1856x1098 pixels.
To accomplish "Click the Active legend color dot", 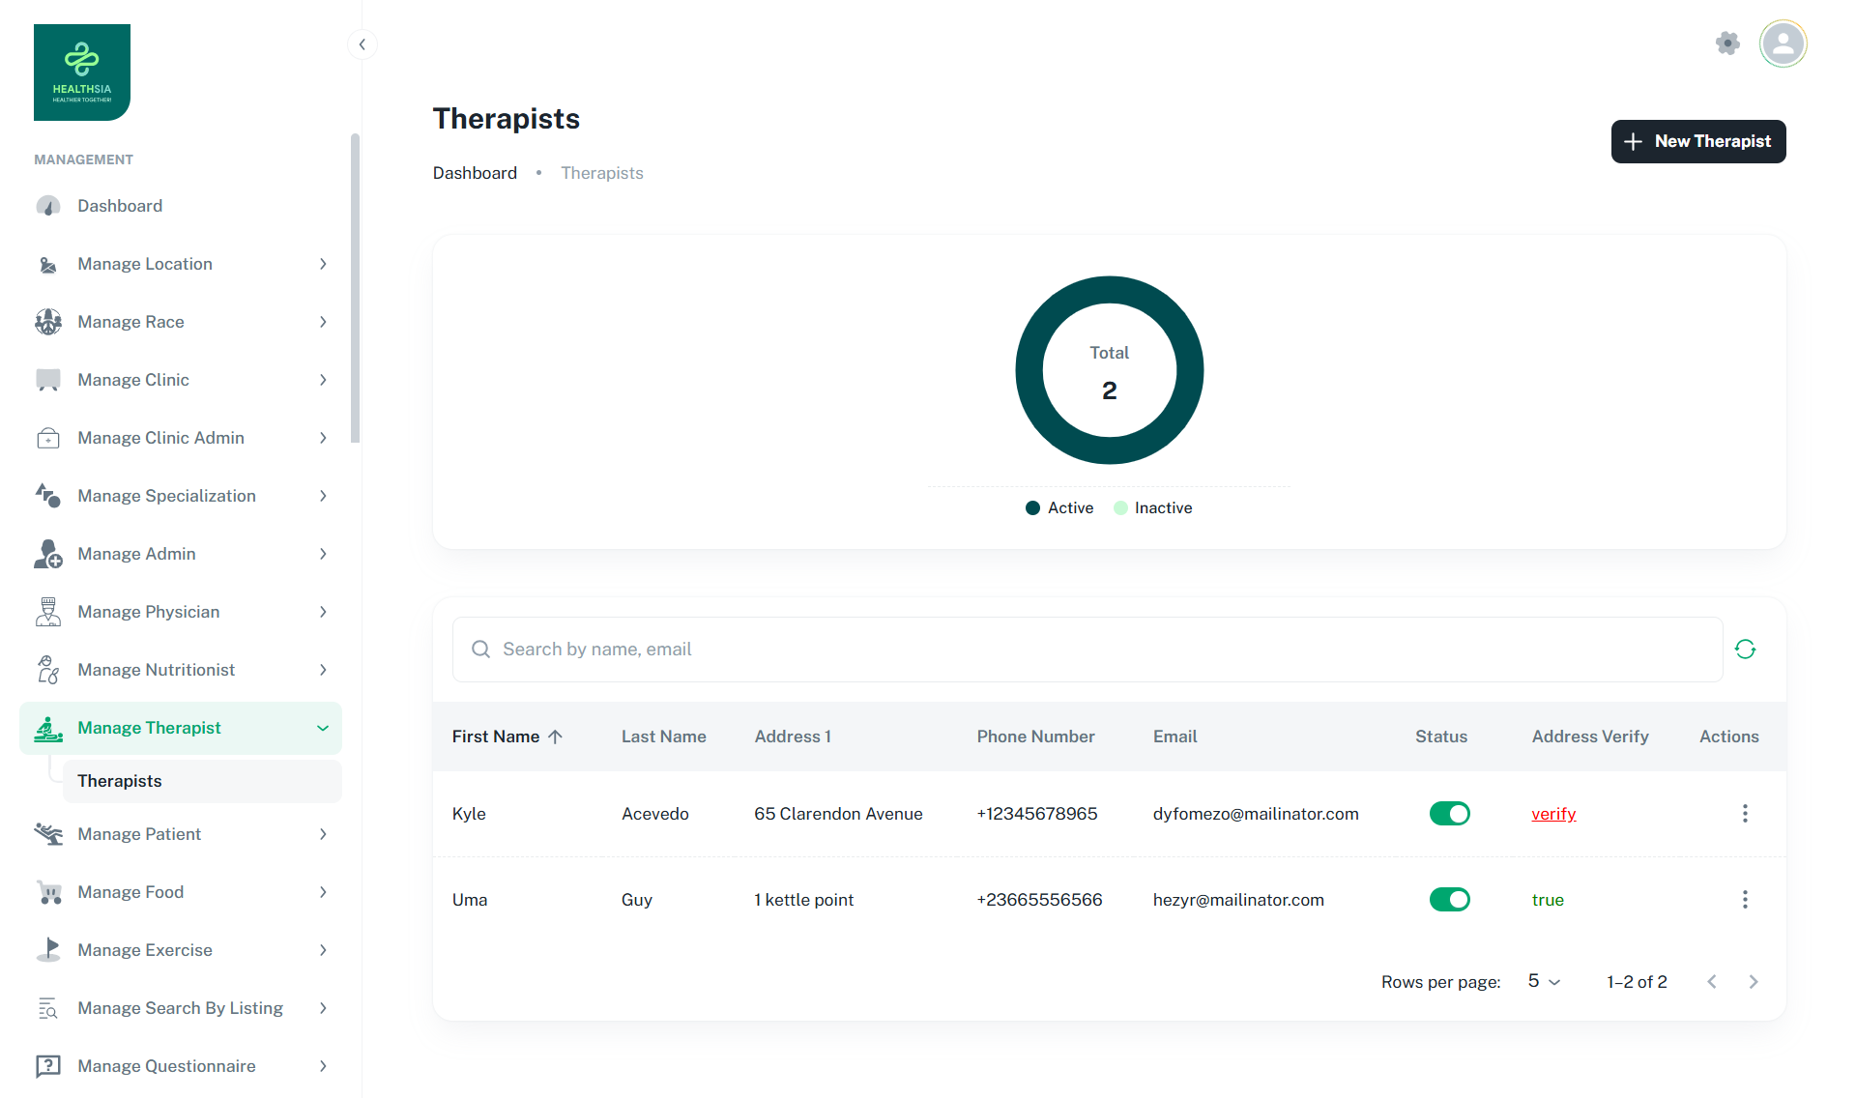I will (1032, 508).
